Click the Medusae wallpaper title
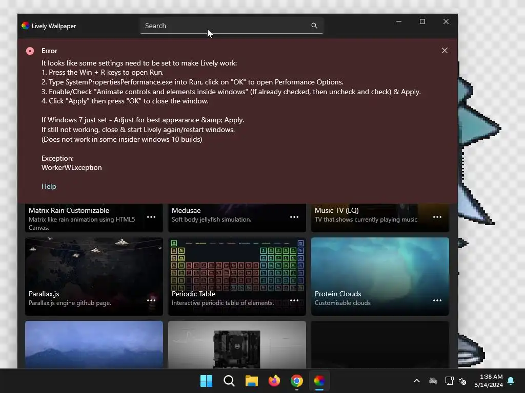 coord(186,210)
